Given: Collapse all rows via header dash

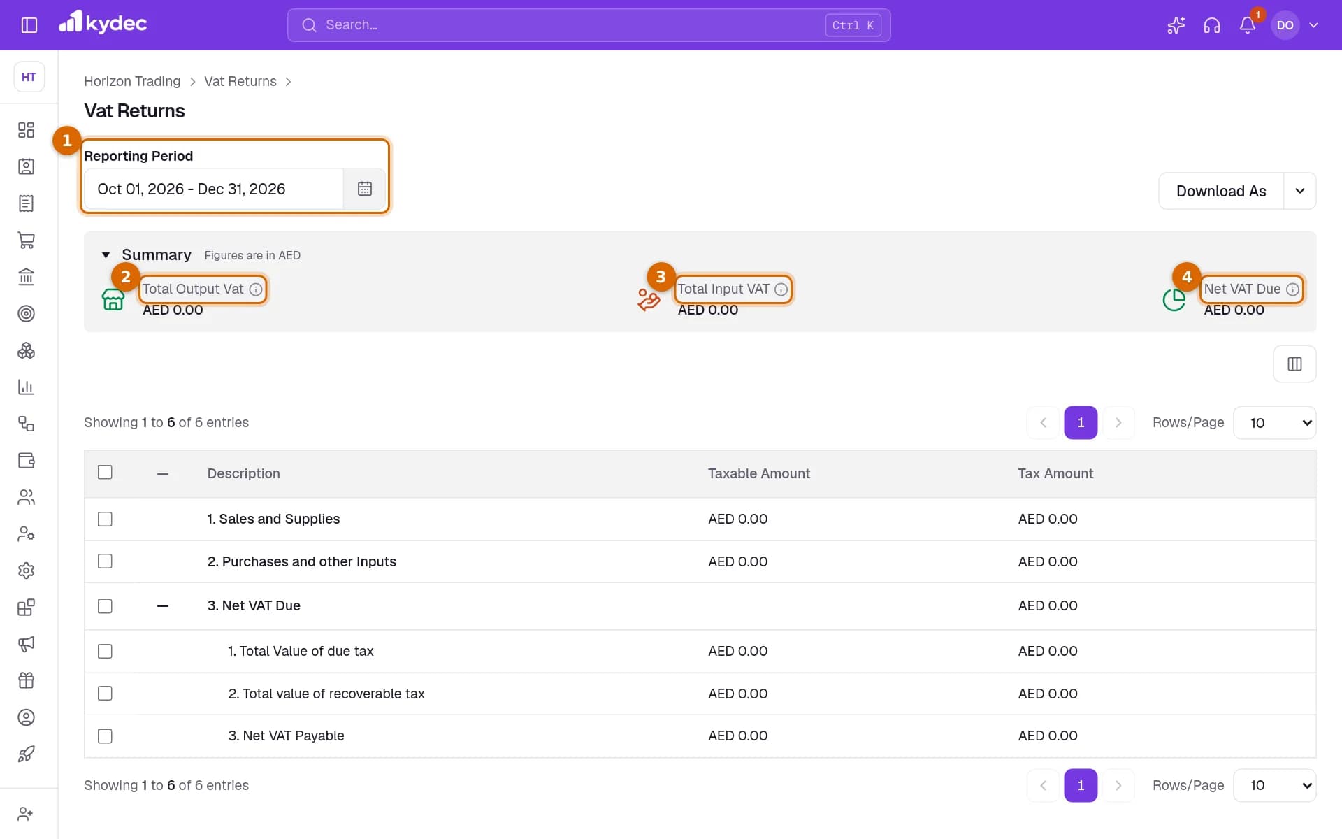Looking at the screenshot, I should [162, 474].
